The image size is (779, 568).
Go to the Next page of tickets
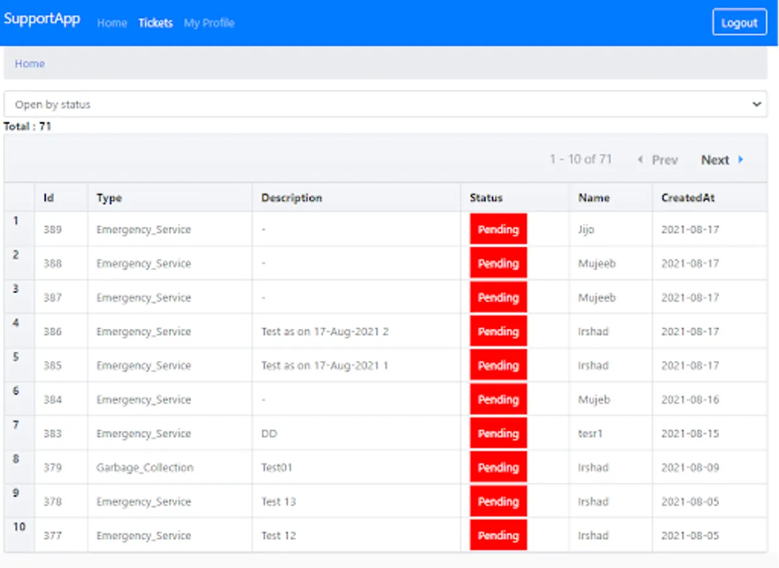(722, 160)
